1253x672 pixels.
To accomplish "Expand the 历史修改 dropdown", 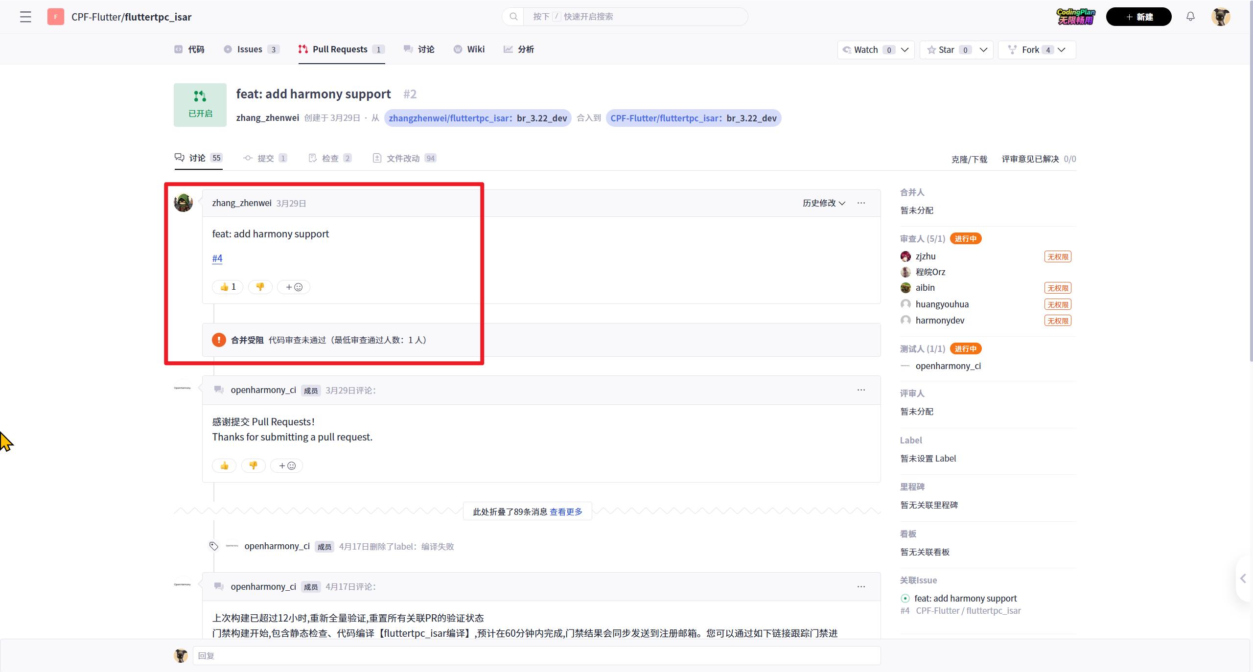I will coord(824,203).
